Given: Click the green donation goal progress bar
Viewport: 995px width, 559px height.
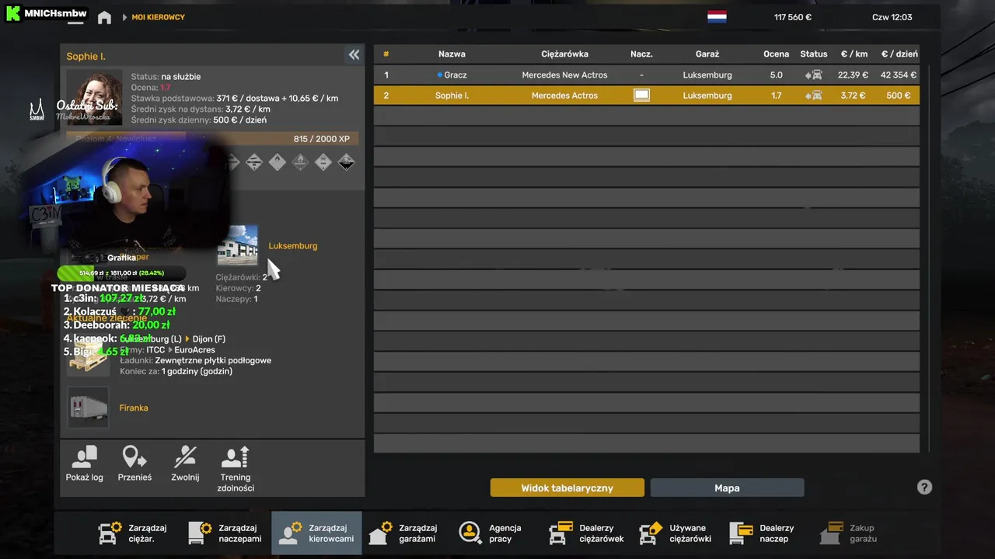Looking at the screenshot, I should pyautogui.click(x=121, y=273).
